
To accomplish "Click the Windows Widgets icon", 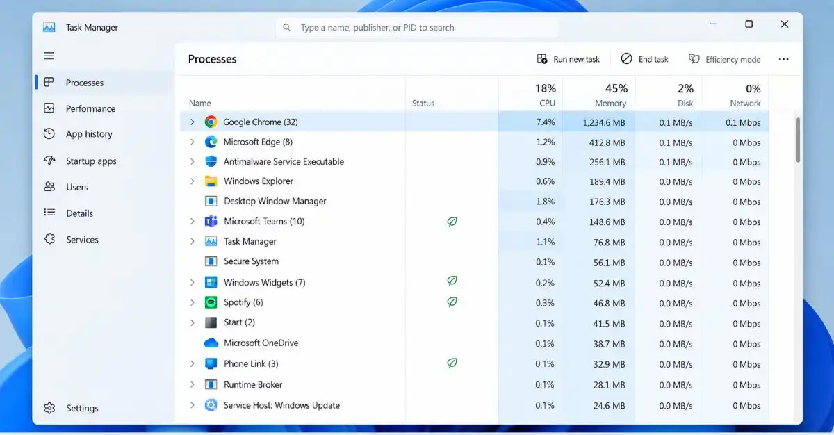I will tap(211, 282).
